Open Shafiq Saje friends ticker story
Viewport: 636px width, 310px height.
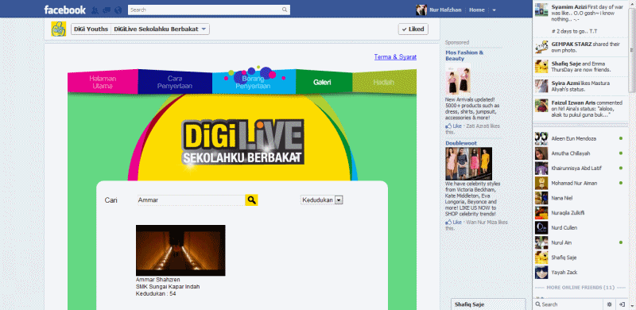pyautogui.click(x=581, y=67)
